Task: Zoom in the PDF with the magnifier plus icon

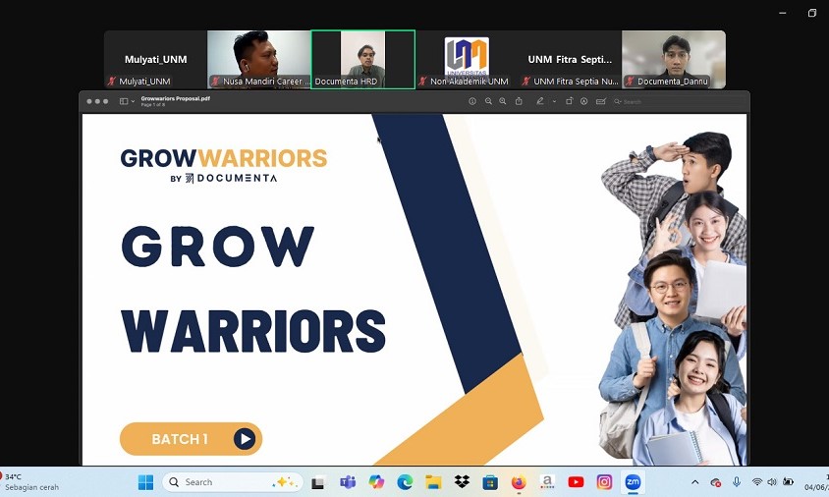Action: (503, 101)
